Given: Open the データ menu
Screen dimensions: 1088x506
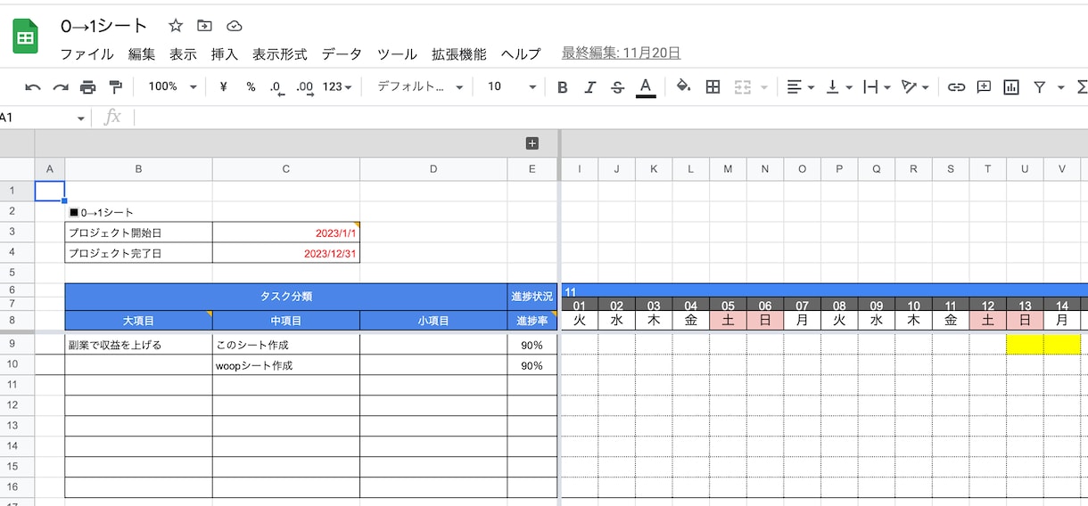Looking at the screenshot, I should point(342,54).
